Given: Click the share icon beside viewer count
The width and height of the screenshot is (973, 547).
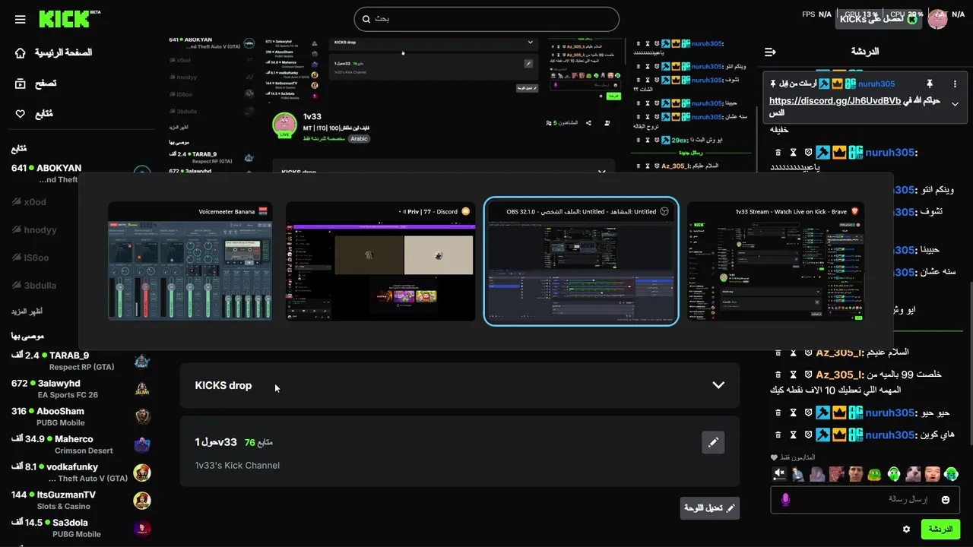Looking at the screenshot, I should point(588,122).
